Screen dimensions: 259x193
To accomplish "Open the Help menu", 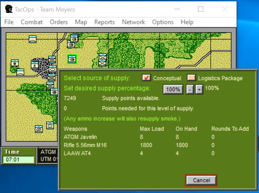I will tap(187, 22).
